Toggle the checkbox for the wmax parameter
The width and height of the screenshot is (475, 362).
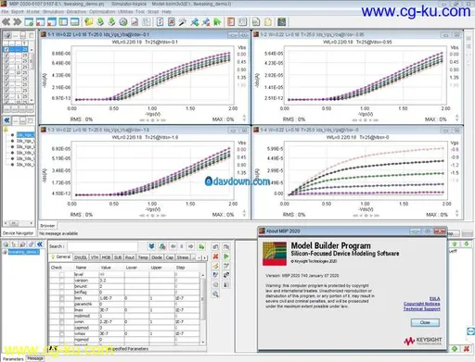point(62,333)
